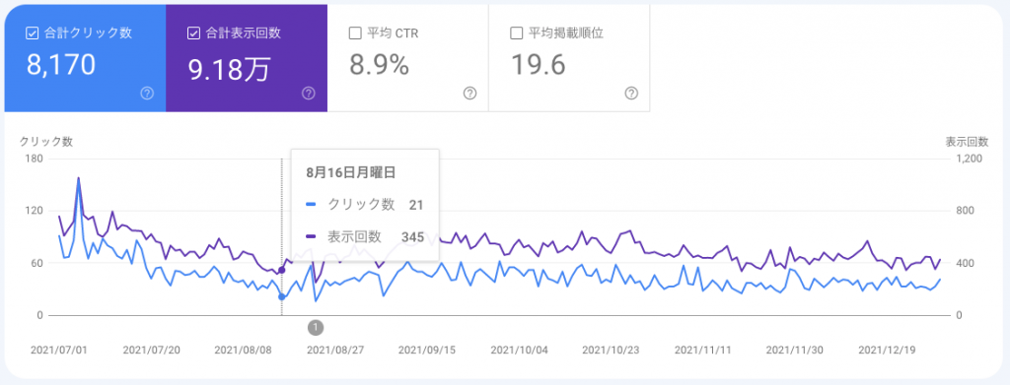Open help icon on 平均 CTR card
This screenshot has height=385, width=1010.
point(470,94)
